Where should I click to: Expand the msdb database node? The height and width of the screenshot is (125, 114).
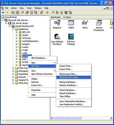pyautogui.click(x=17, y=53)
